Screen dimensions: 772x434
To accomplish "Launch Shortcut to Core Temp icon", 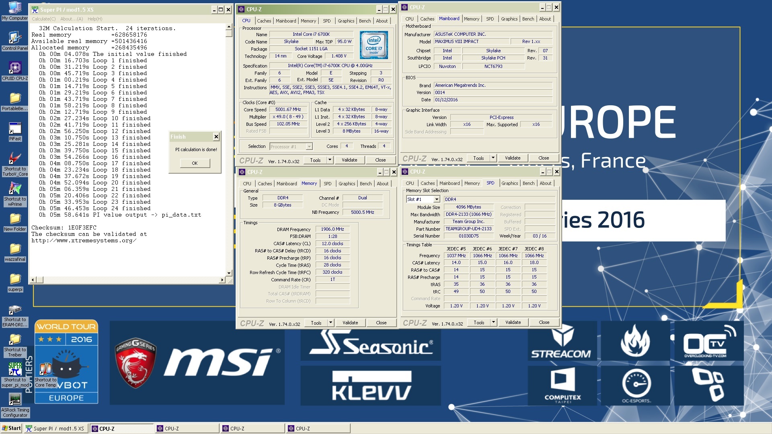I will [45, 375].
